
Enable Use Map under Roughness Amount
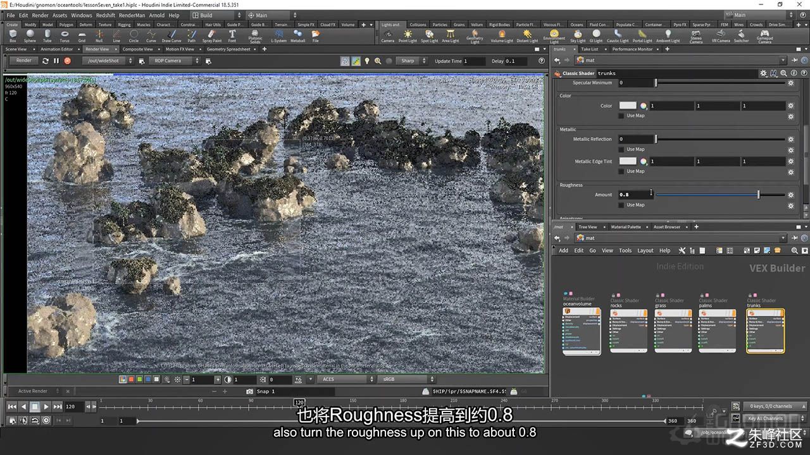click(621, 205)
